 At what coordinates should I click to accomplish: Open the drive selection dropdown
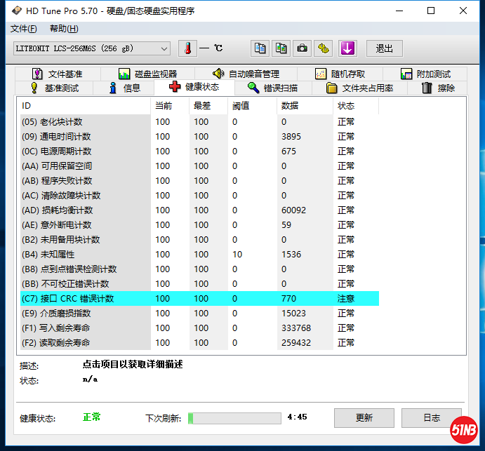91,48
